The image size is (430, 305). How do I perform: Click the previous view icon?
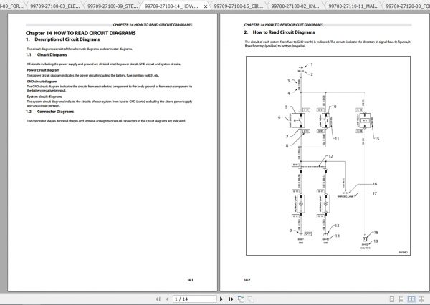coord(241,299)
